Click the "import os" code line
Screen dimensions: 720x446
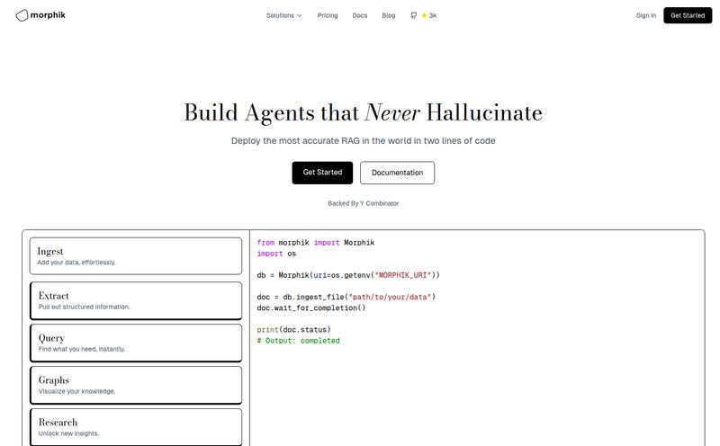(x=276, y=254)
